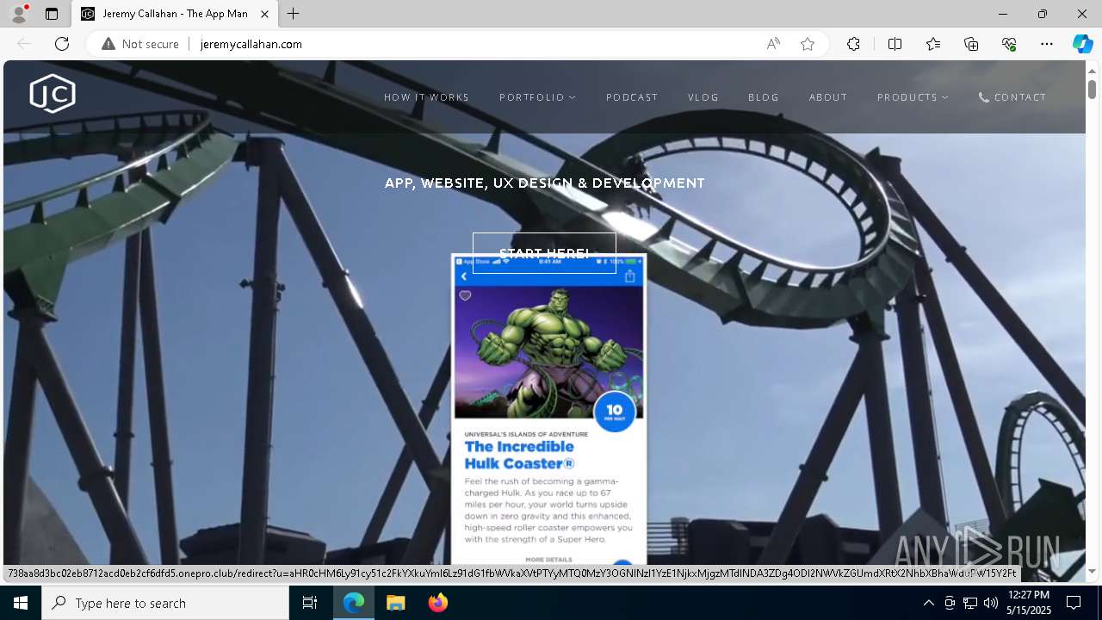Open the browser Extensions menu
This screenshot has width=1102, height=620.
coord(853,44)
